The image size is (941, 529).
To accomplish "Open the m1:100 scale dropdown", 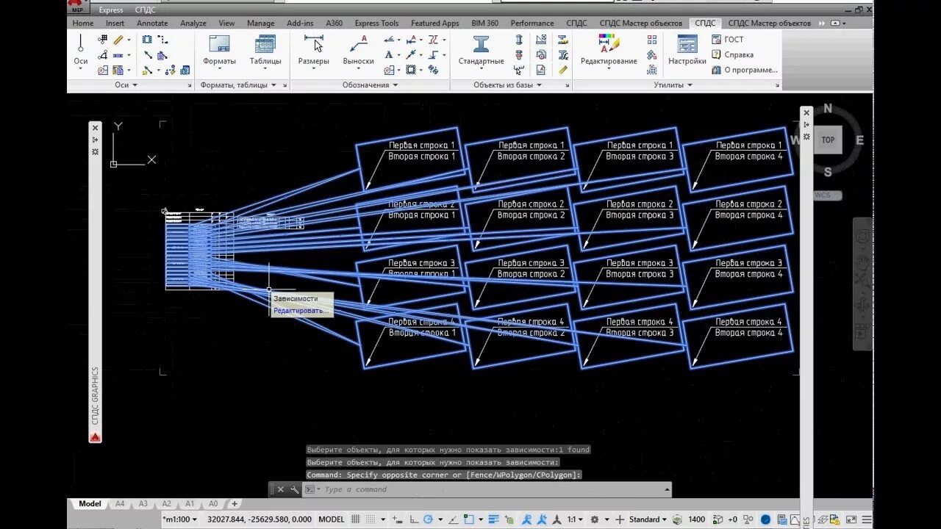I will pyautogui.click(x=180, y=519).
